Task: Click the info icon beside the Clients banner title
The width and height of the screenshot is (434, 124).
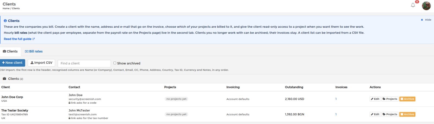Action: coord(5,21)
